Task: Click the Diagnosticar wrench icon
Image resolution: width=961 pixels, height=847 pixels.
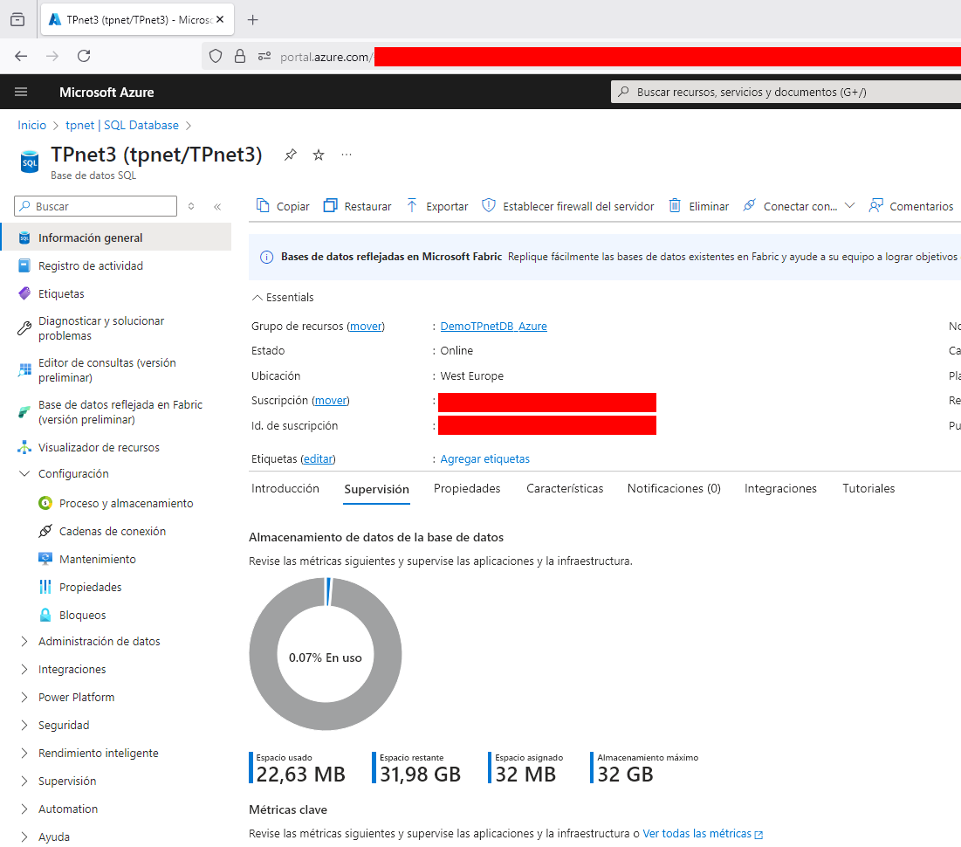Action: tap(24, 328)
